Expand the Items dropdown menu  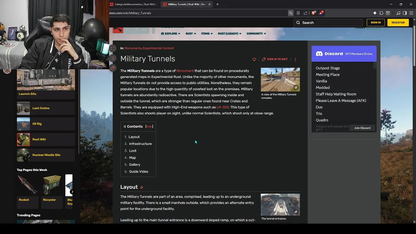(207, 33)
